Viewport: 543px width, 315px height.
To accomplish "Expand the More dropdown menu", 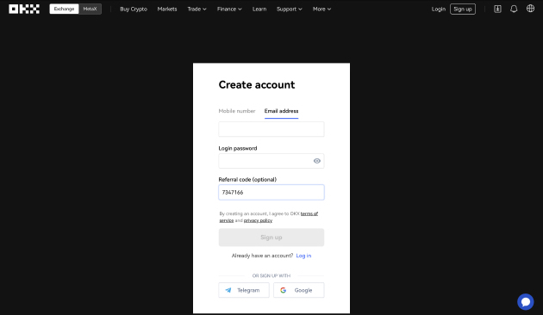I will pos(321,9).
